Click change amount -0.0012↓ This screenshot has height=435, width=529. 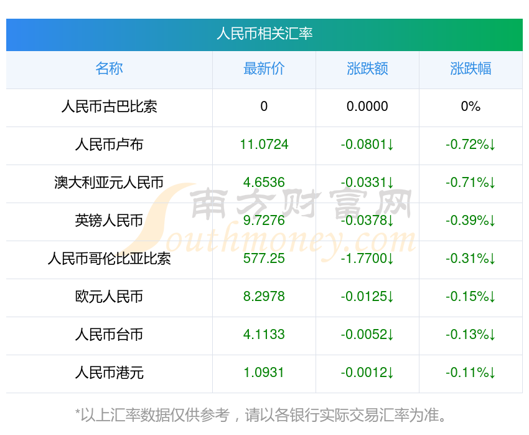367,373
